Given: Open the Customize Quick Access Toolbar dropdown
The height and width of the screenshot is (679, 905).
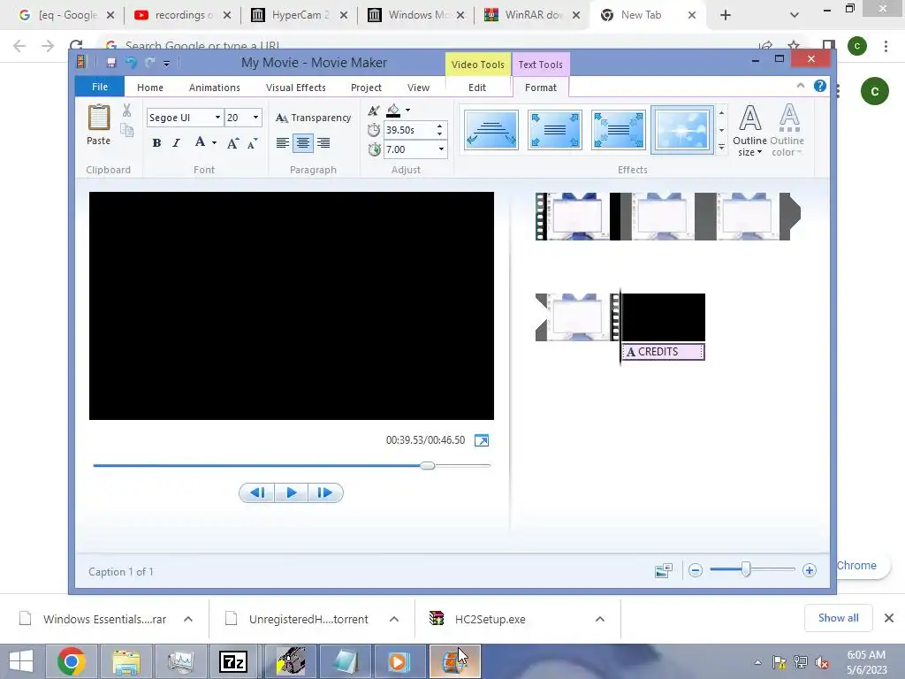Looking at the screenshot, I should (166, 63).
